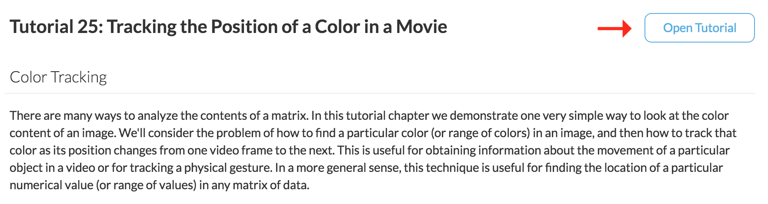Select the Tutorial 25 page title
The width and height of the screenshot is (768, 204).
click(x=228, y=26)
